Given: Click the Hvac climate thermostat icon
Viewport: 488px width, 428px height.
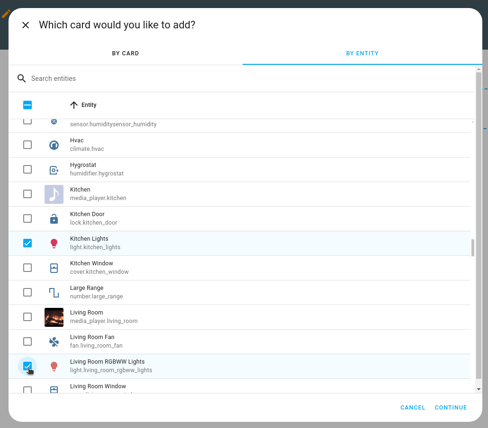Looking at the screenshot, I should coord(54,145).
